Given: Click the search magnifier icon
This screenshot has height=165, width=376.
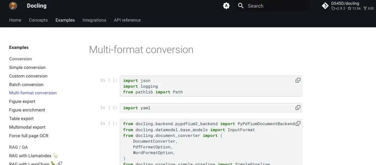Looking at the screenshot, I should [241, 6].
